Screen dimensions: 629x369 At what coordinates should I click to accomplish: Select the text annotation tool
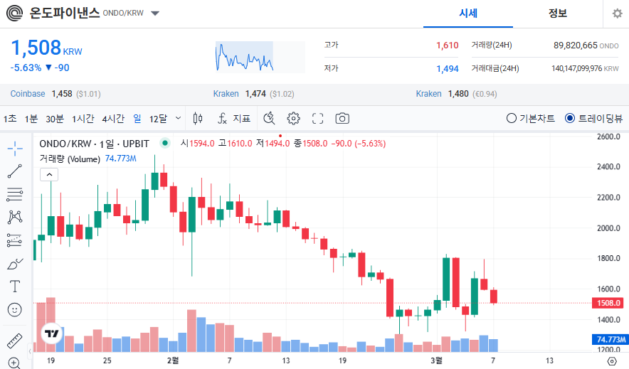[x=15, y=287]
